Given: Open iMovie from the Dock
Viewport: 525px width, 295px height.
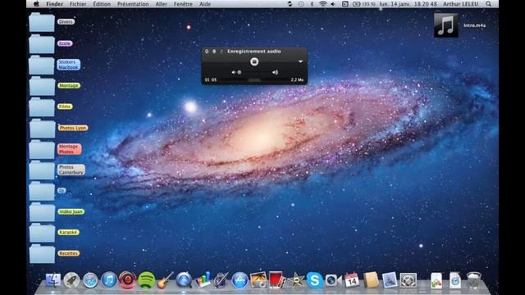Looking at the screenshot, I should 296,280.
